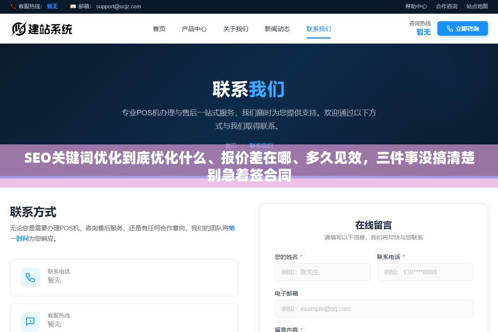Click the 咨询热线 暂无 text in header

point(420,28)
